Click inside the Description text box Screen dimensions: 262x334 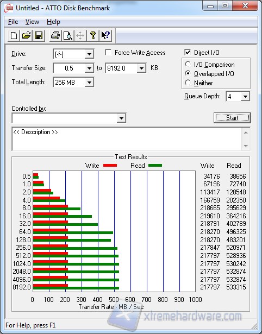click(127, 139)
